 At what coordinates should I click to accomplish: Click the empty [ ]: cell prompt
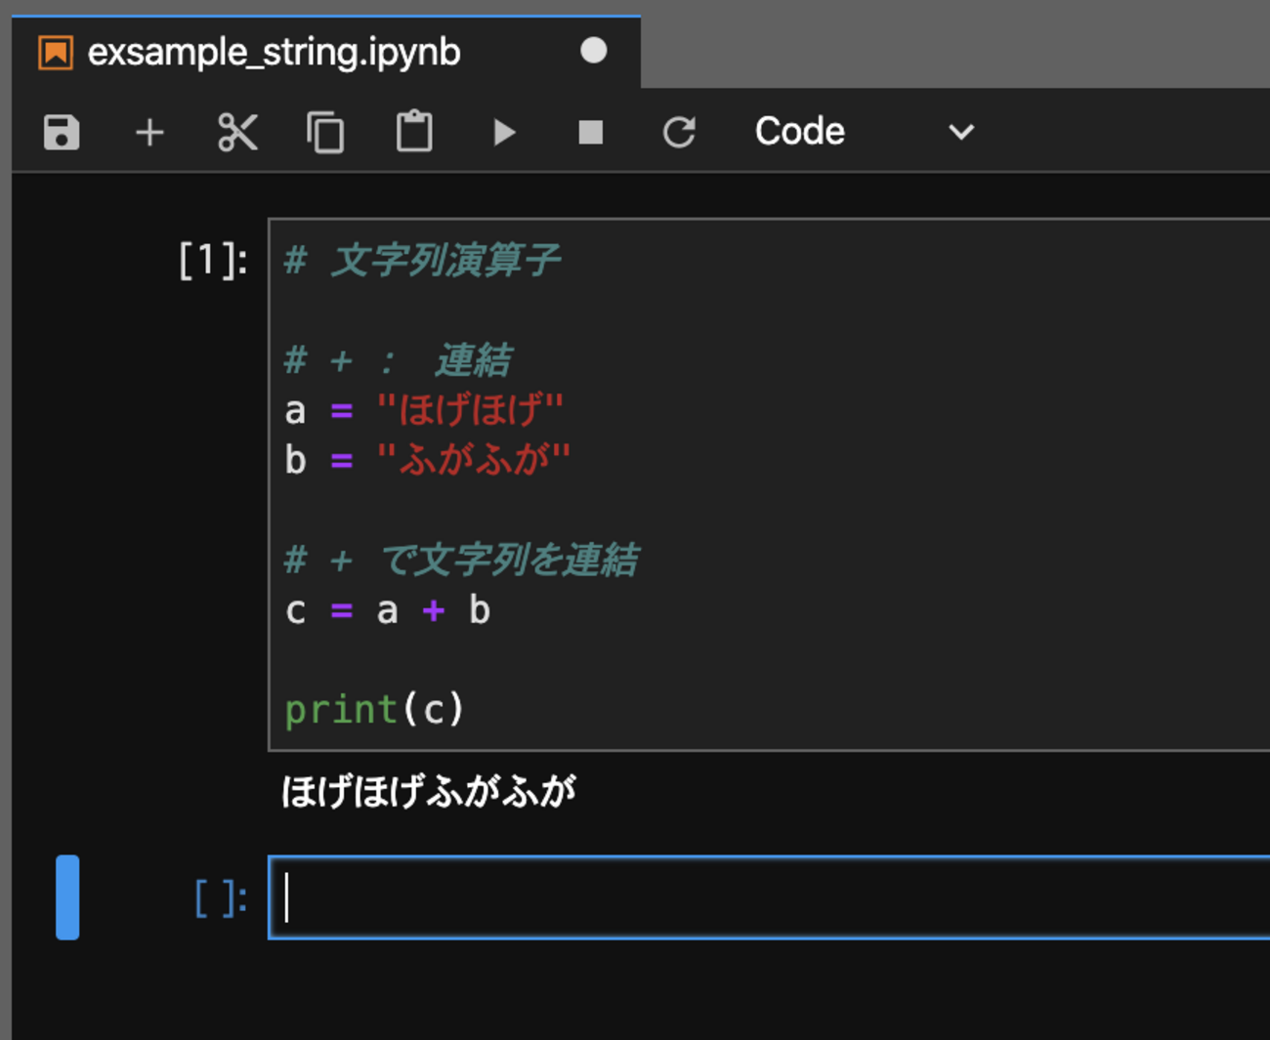pyautogui.click(x=220, y=898)
